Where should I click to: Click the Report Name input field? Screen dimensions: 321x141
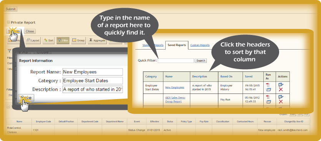point(93,72)
